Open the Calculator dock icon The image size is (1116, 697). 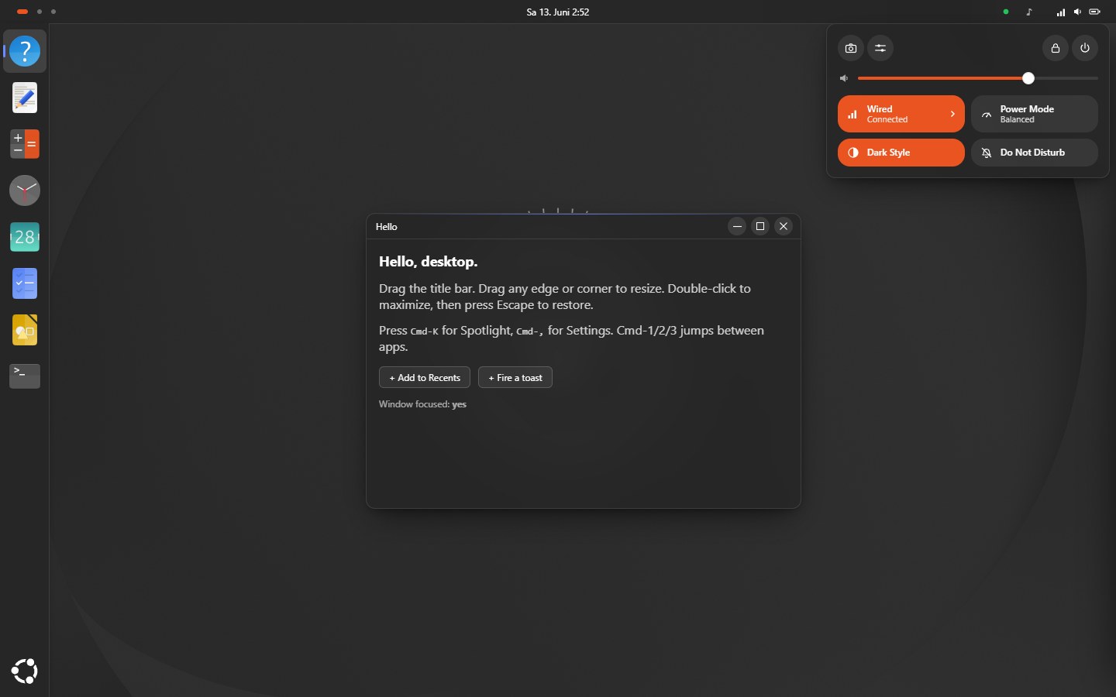click(25, 144)
